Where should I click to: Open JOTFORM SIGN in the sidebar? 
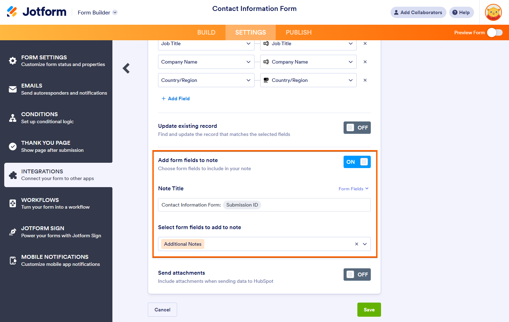[x=58, y=232]
